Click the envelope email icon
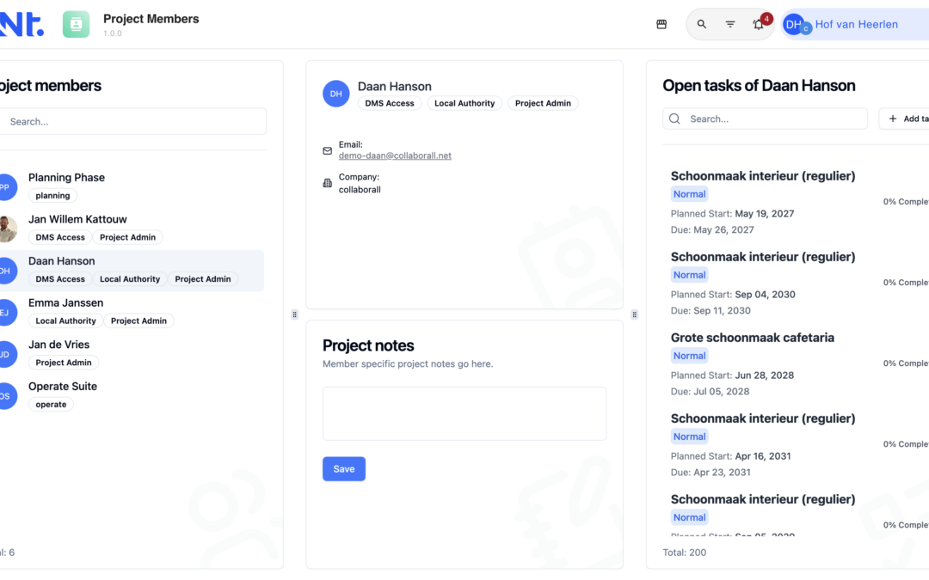Viewport: 929px width, 580px height. pyautogui.click(x=327, y=151)
